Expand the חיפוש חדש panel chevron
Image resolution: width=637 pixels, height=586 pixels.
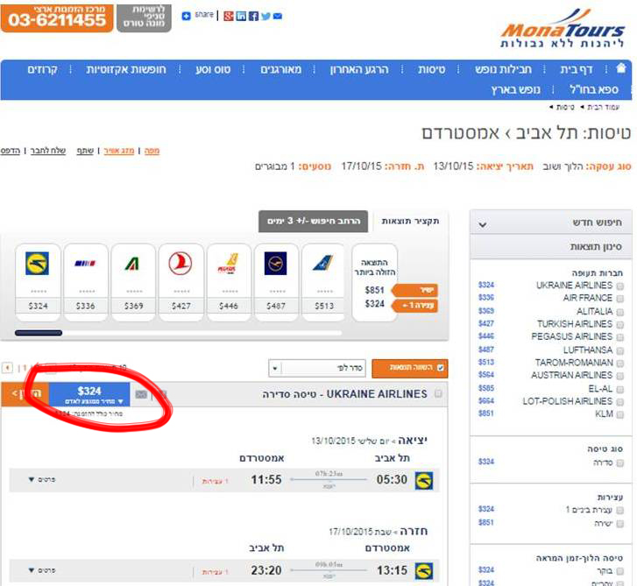[x=483, y=224]
